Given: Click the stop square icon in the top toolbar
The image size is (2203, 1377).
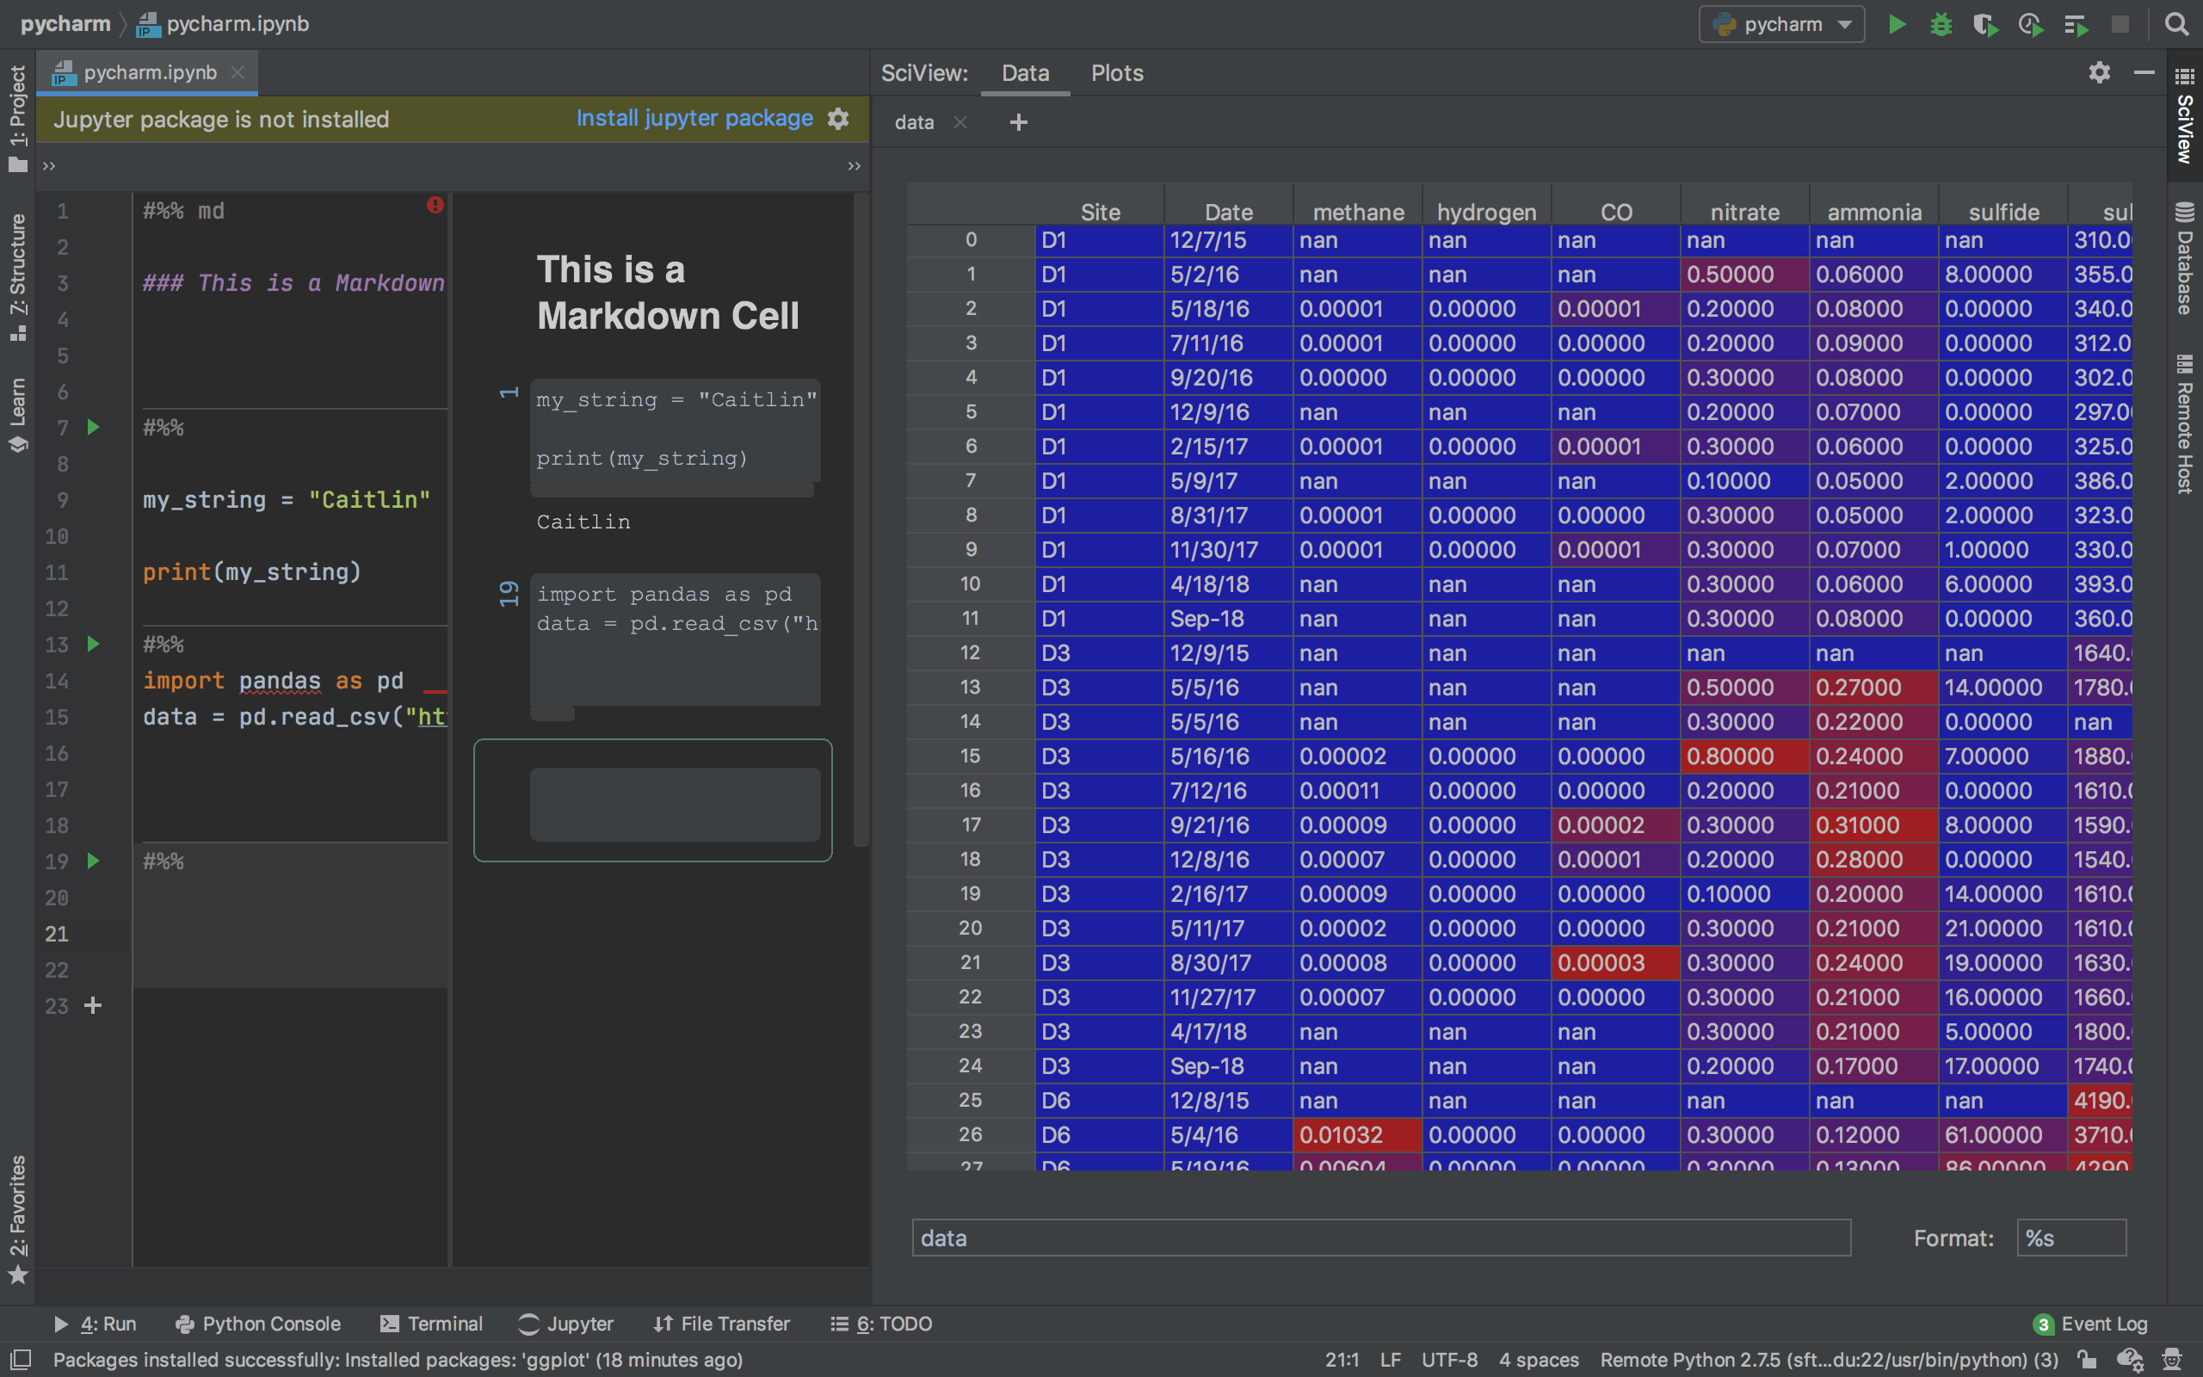Looking at the screenshot, I should pyautogui.click(x=2120, y=25).
